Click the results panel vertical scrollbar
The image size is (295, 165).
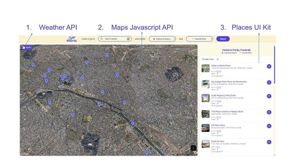pyautogui.click(x=275, y=64)
